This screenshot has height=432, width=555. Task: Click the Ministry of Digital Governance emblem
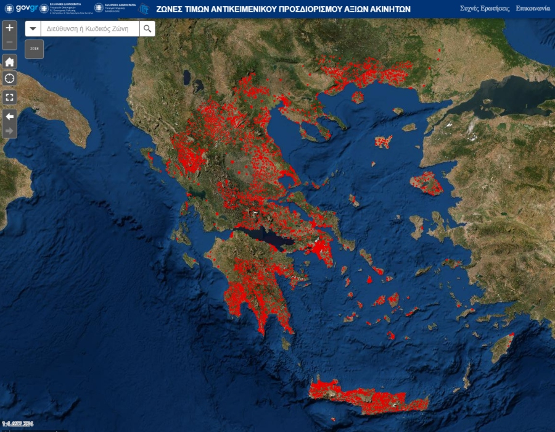point(99,9)
